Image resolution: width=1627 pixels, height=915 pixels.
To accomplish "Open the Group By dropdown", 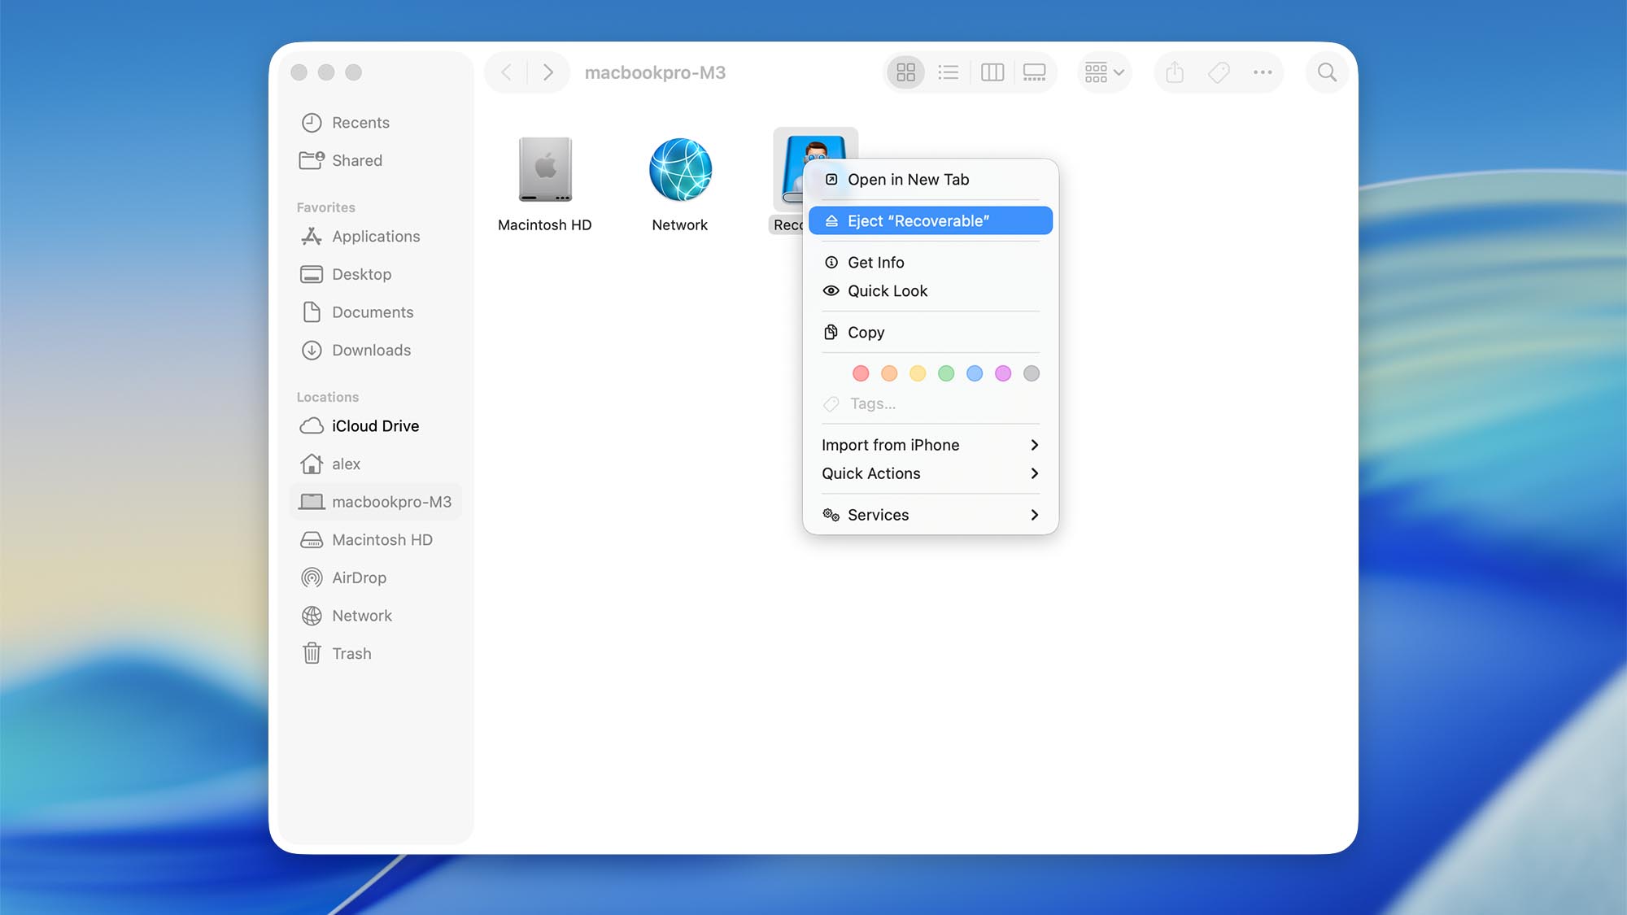I will 1104,73.
